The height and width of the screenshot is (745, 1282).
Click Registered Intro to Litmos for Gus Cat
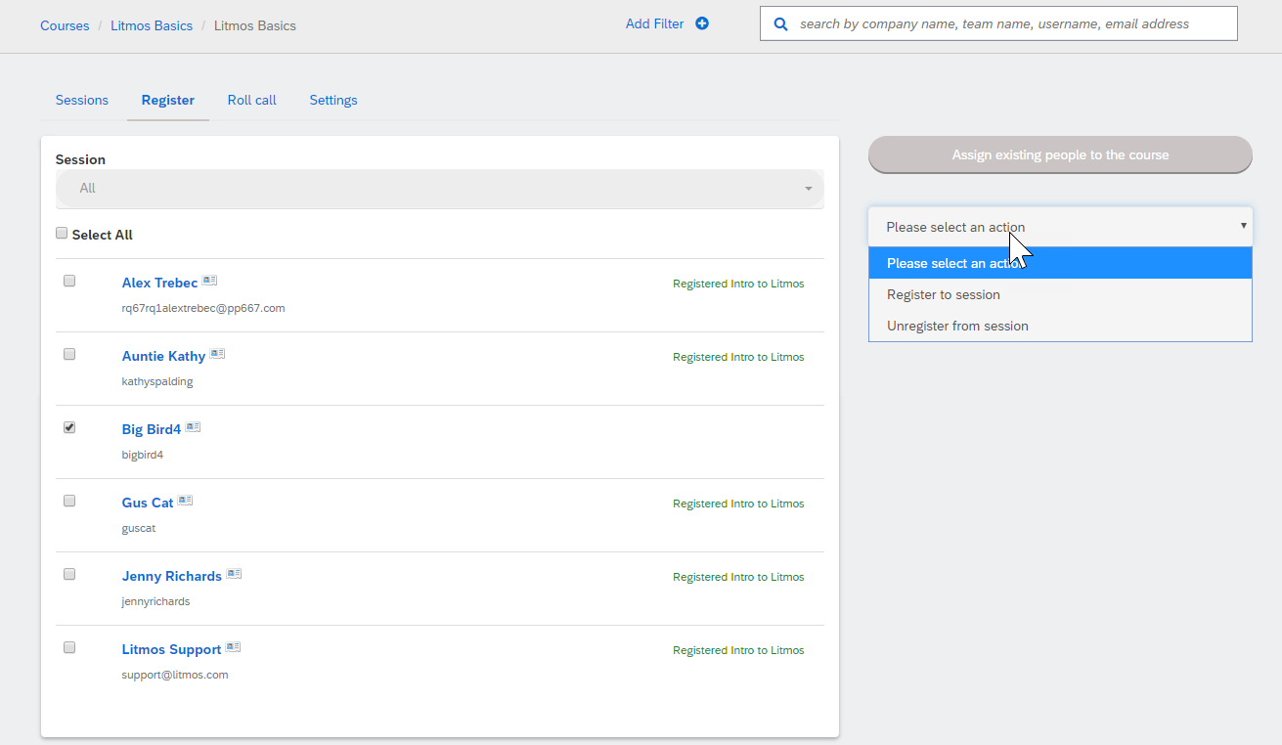738,504
